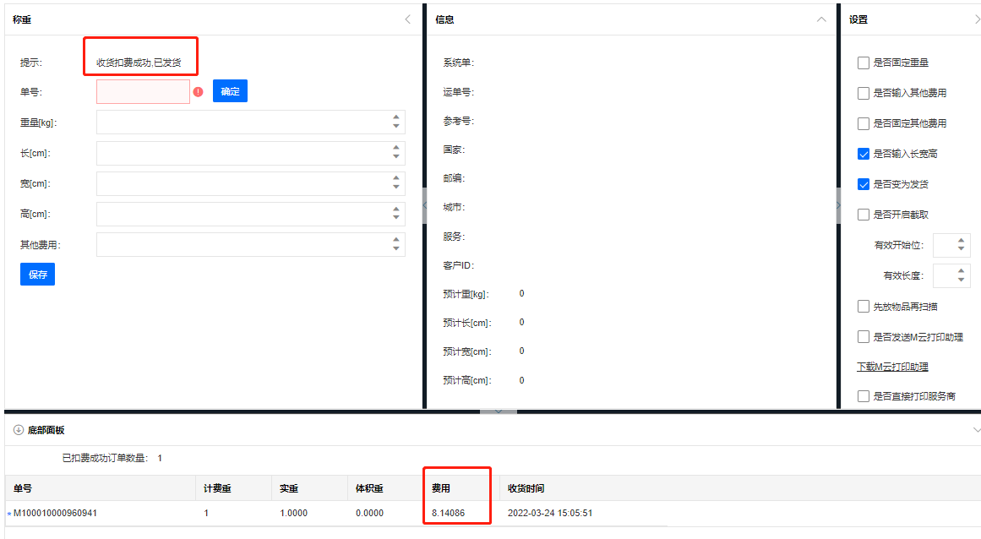The height and width of the screenshot is (539, 981).
Task: Click the 保存 button
Action: coord(37,275)
